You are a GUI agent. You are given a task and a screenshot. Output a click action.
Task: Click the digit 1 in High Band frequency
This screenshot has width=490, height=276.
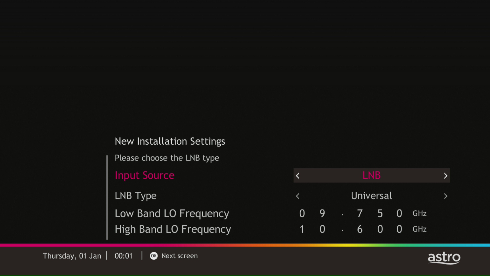point(302,229)
